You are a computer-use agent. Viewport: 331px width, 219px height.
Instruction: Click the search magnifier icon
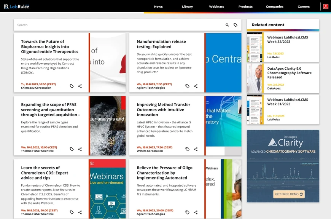[227, 25]
